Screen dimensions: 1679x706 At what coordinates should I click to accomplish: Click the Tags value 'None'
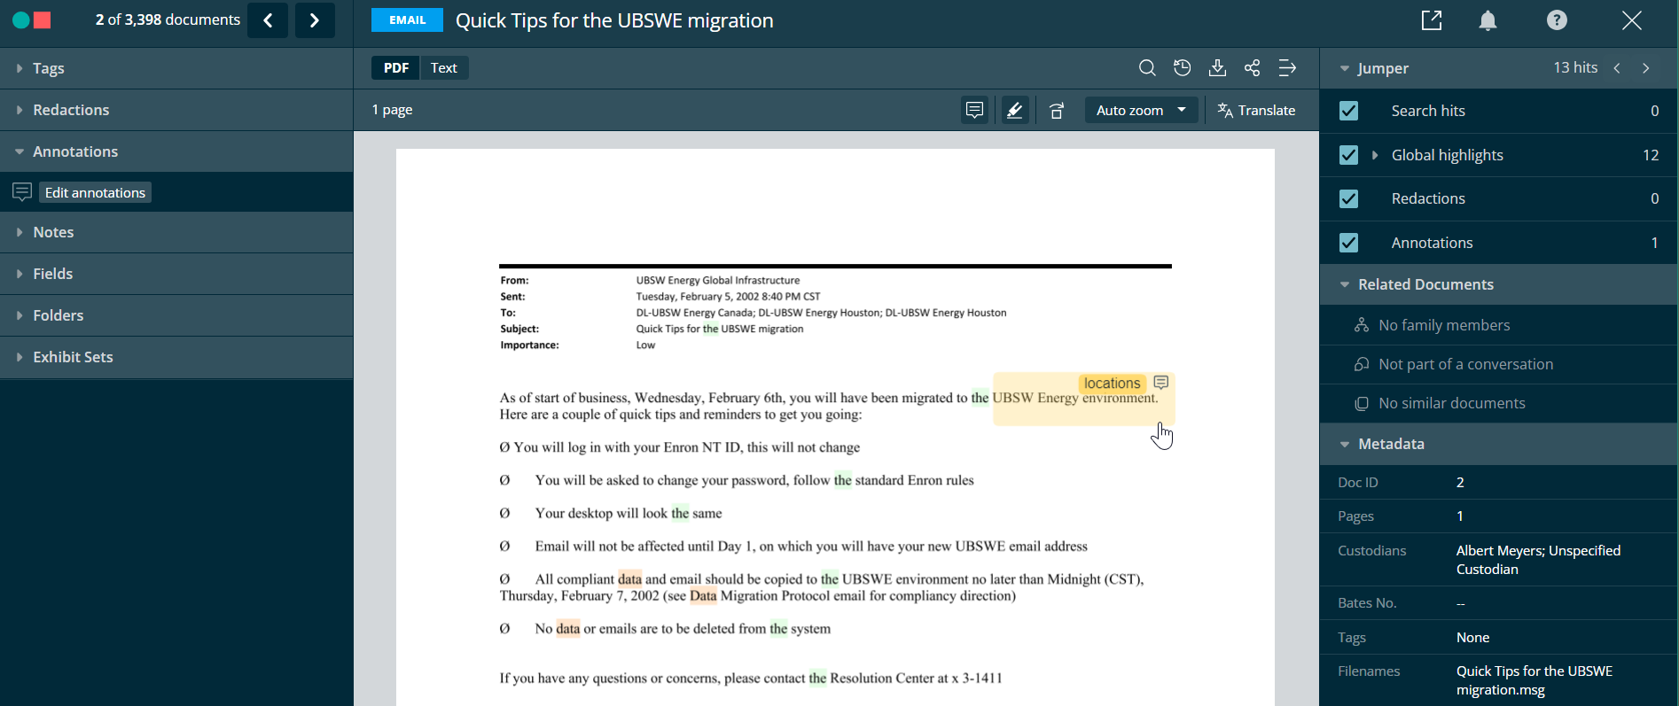[x=1472, y=638]
